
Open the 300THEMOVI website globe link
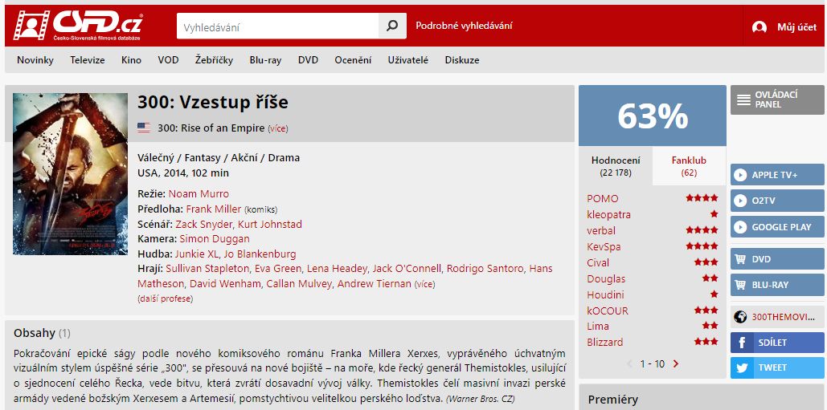click(x=777, y=317)
